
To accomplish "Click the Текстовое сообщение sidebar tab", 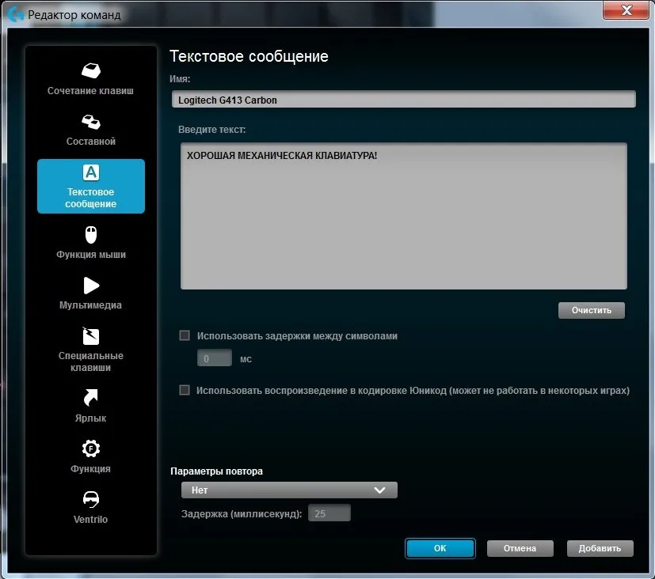I will coord(90,187).
